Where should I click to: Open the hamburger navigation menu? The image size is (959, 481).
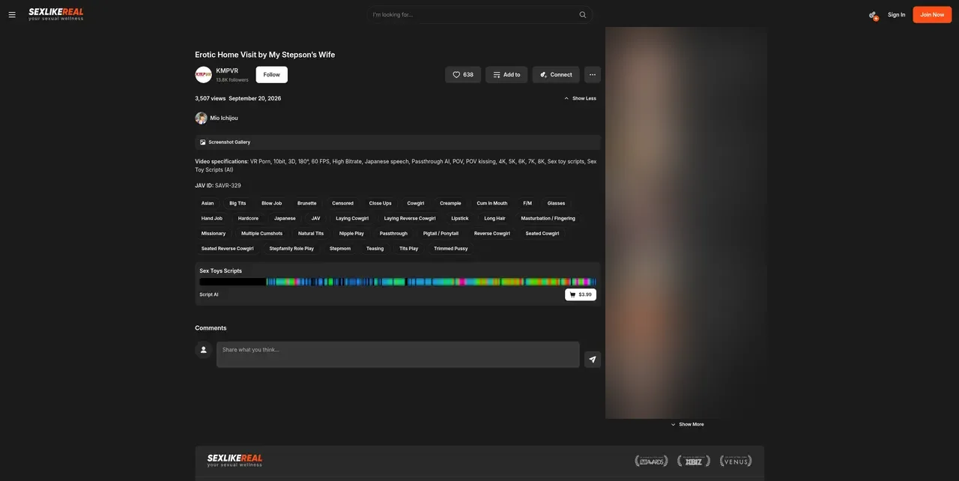tap(12, 14)
